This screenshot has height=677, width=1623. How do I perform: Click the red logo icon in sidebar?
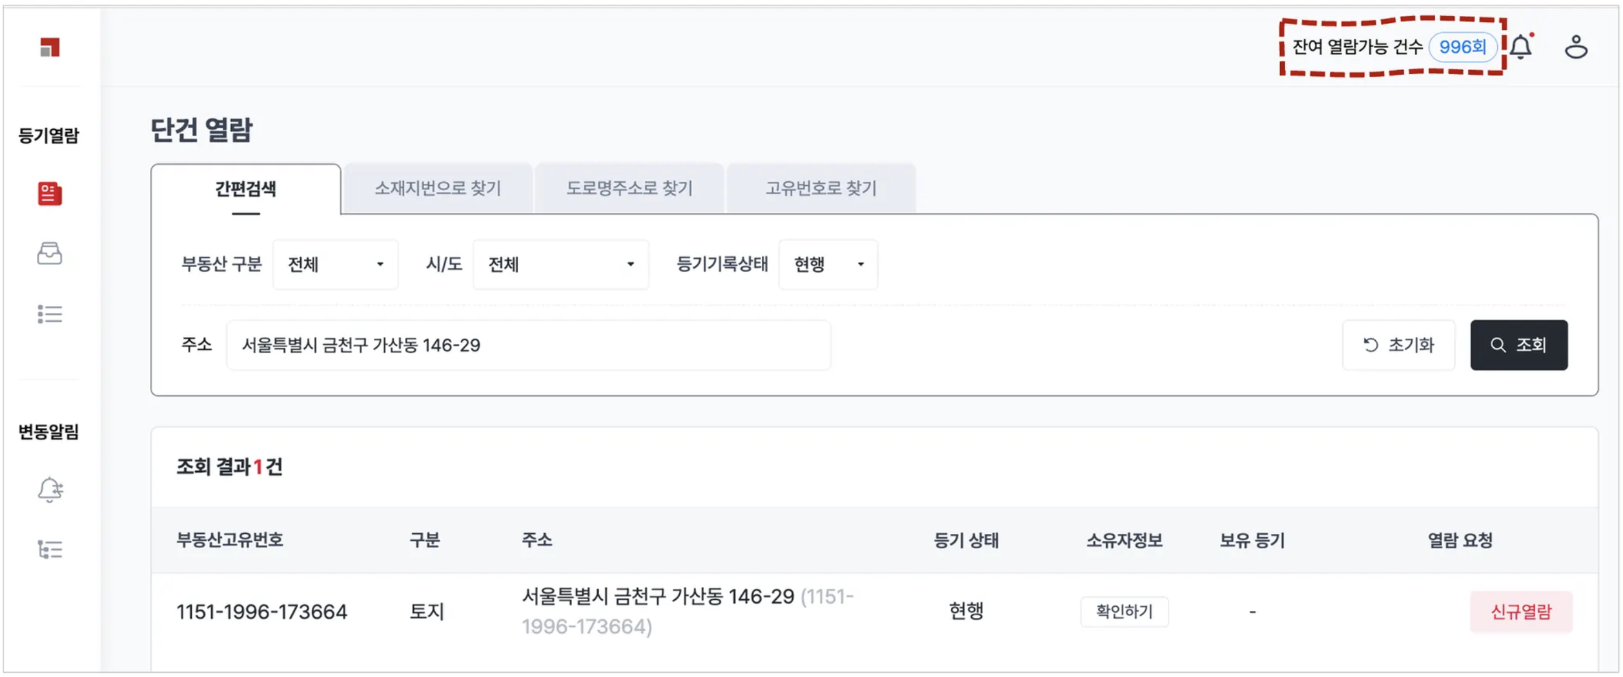(x=50, y=47)
